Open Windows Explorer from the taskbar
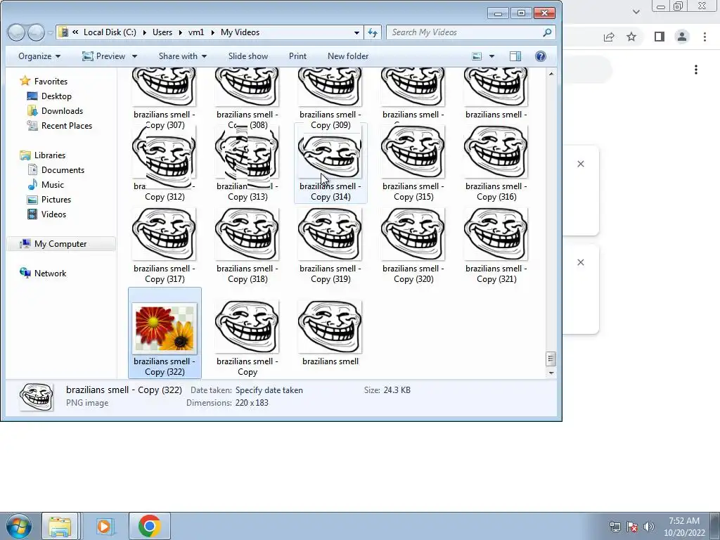This screenshot has width=720, height=540. click(x=60, y=526)
